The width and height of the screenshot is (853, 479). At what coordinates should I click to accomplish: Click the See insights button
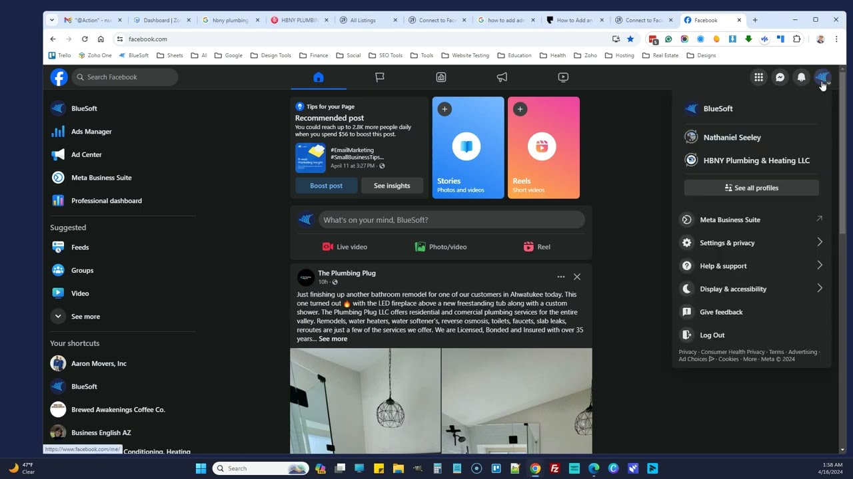(x=392, y=186)
